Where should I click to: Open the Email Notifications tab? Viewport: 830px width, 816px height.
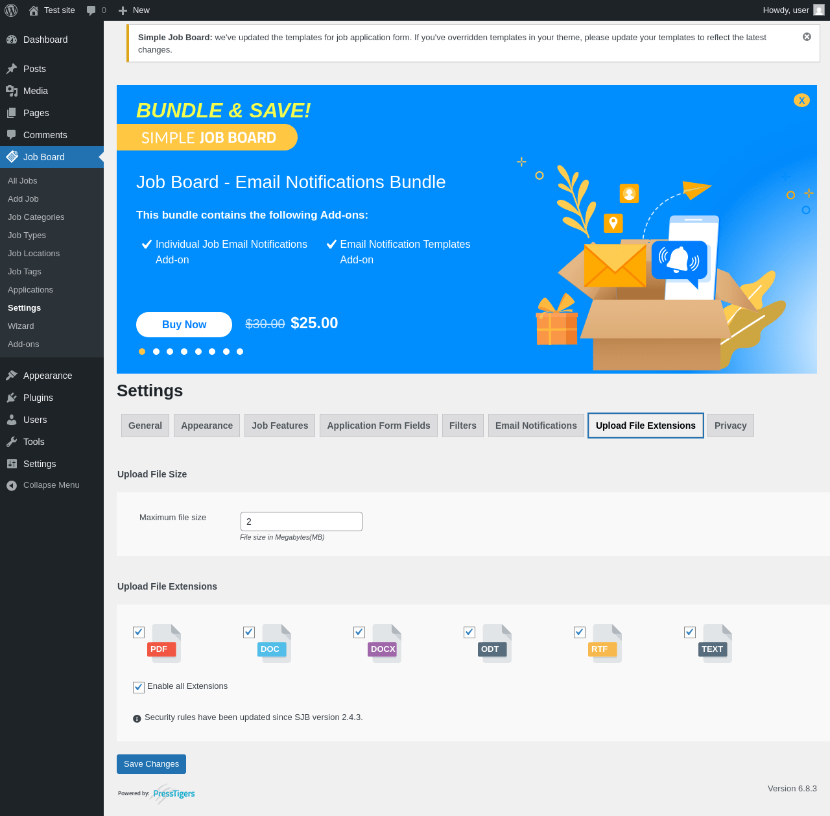536,426
